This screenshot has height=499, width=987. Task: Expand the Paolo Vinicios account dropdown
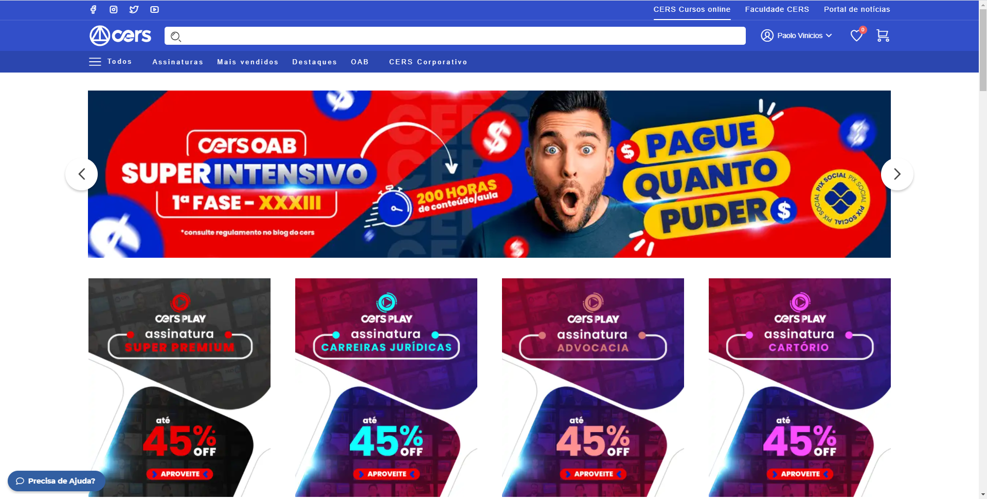[796, 35]
